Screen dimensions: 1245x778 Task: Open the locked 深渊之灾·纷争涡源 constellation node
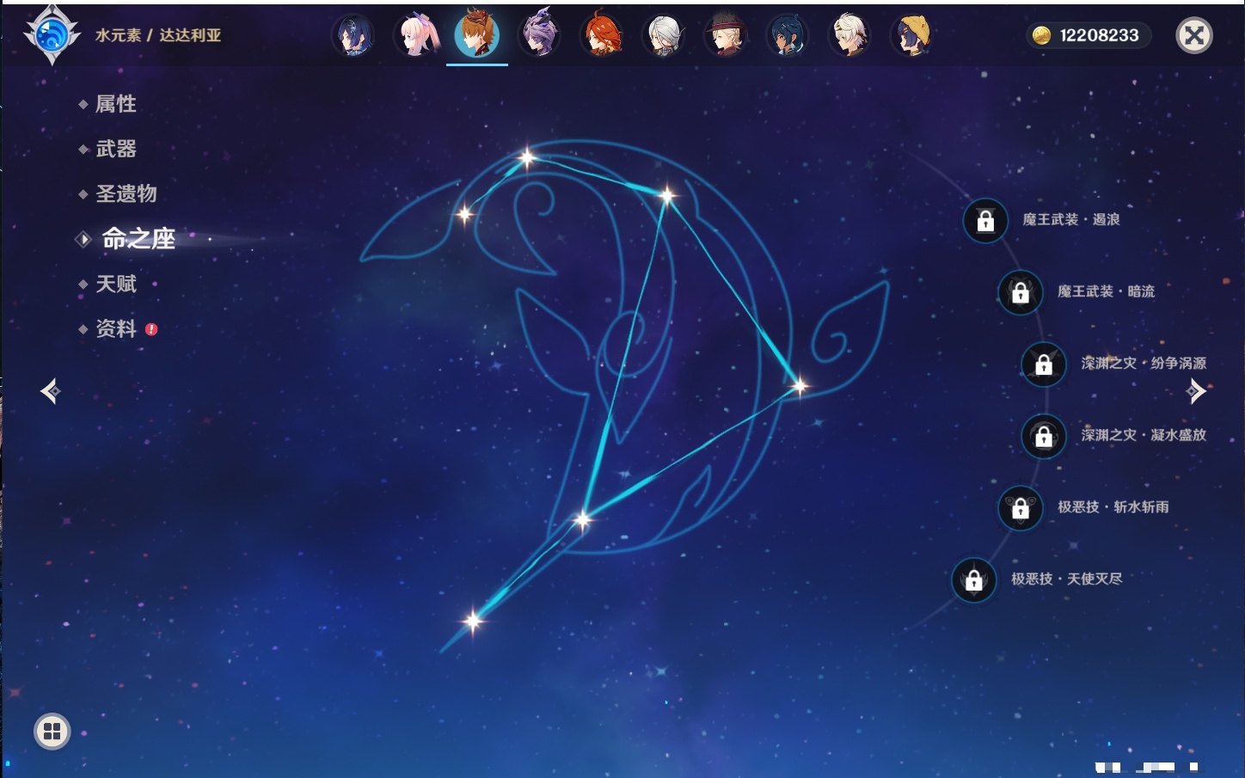tap(1044, 364)
